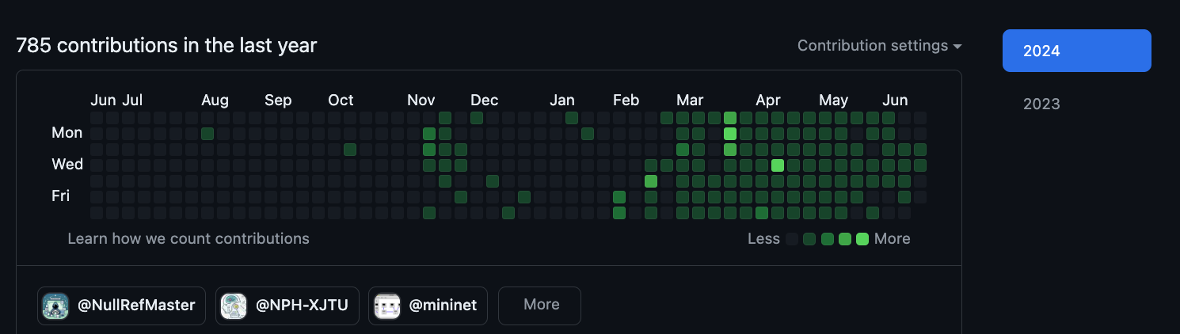Click the mininet organization avatar icon
The image size is (1180, 334).
(386, 306)
